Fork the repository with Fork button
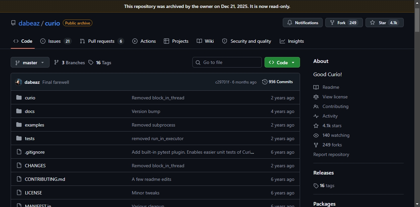Viewport: 420px width, 207px height. tap(344, 23)
